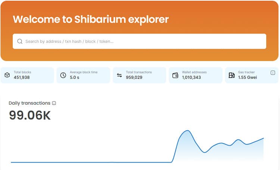Click the Wallet addresses label
The width and height of the screenshot is (280, 170).
click(x=194, y=72)
